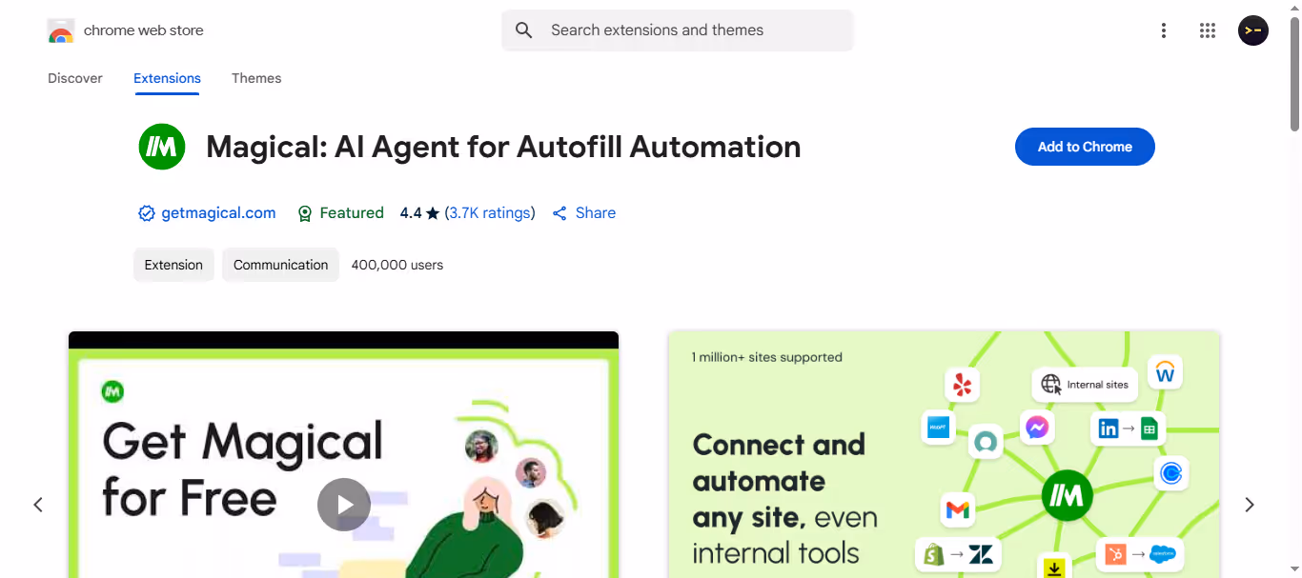The height and width of the screenshot is (578, 1302).
Task: Focus the Search extensions and themes field
Action: 678,30
